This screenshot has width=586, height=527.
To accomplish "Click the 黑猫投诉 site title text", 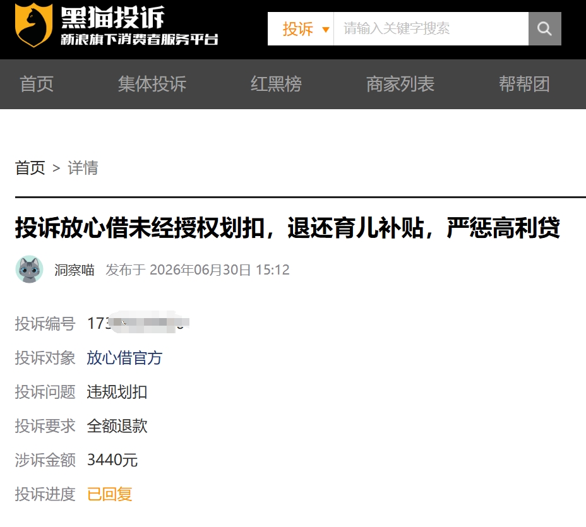I will (112, 18).
